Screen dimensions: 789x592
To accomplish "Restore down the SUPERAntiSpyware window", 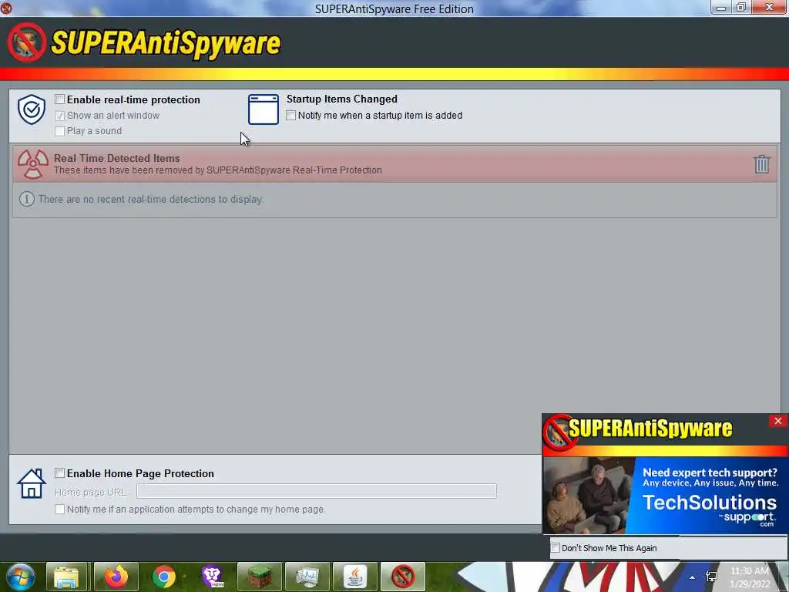I will pos(741,7).
